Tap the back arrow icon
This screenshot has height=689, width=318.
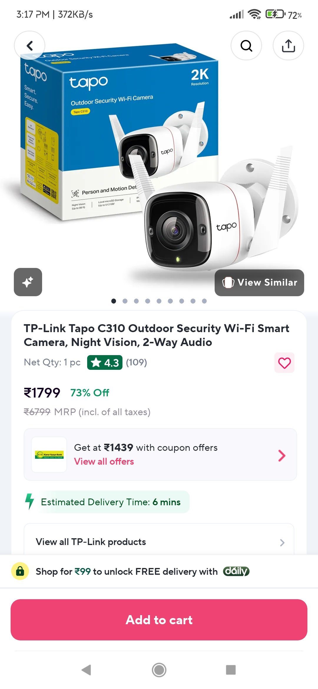(29, 46)
